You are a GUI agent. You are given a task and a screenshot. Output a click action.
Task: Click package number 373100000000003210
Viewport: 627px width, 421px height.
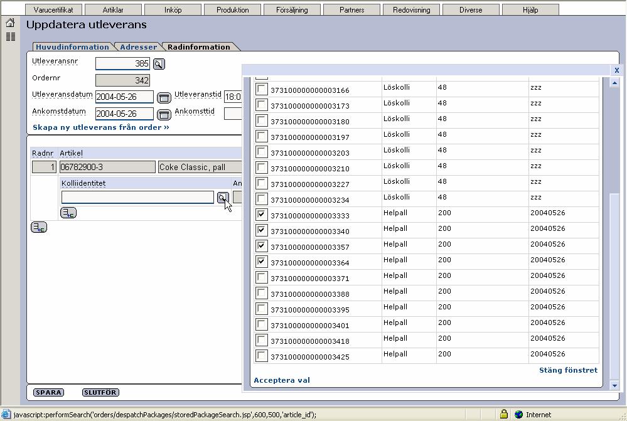click(x=310, y=169)
